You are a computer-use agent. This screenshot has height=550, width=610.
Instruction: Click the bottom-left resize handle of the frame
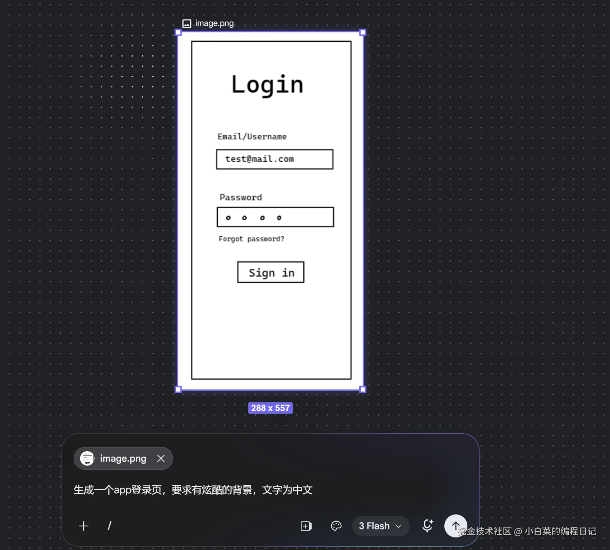[x=178, y=389]
